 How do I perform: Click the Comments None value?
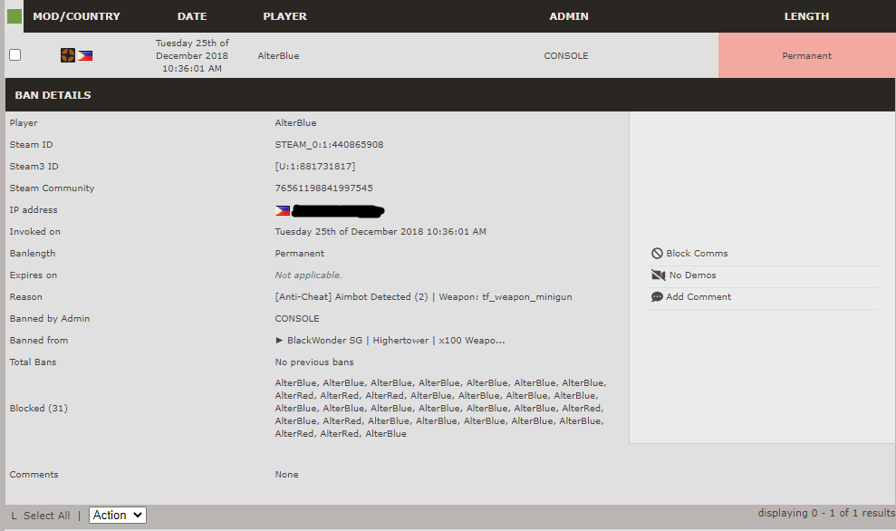click(287, 475)
